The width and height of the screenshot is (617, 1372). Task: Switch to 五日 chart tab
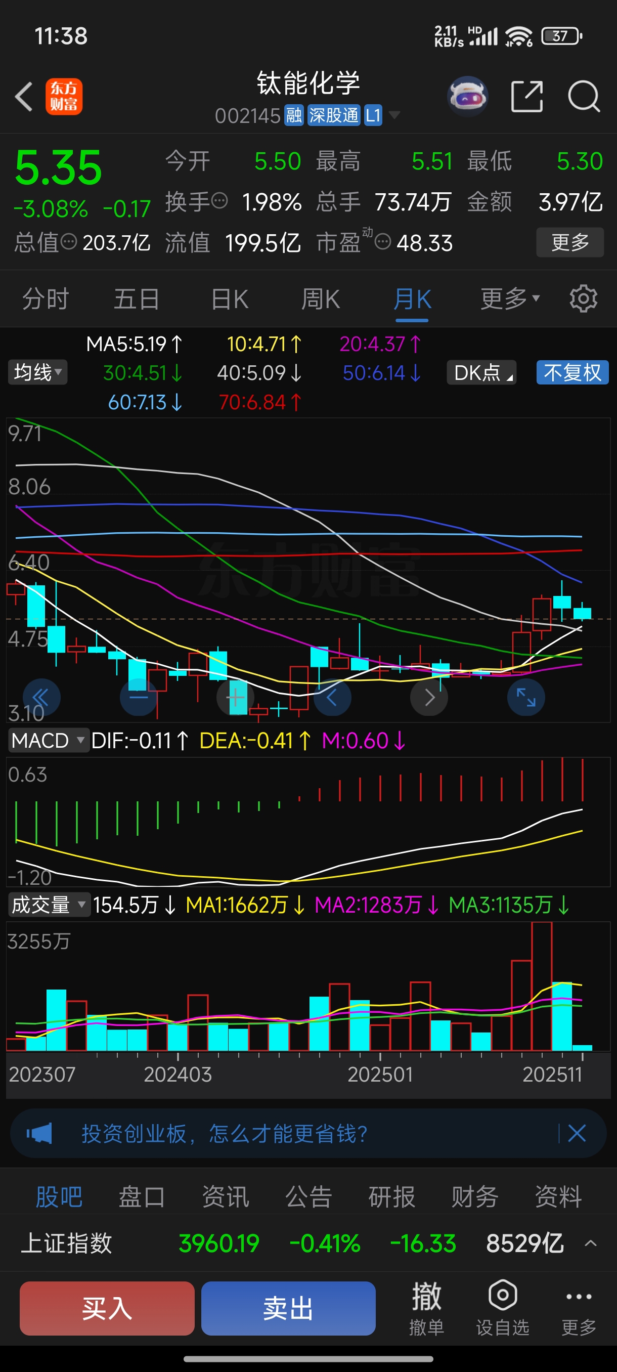(x=137, y=299)
